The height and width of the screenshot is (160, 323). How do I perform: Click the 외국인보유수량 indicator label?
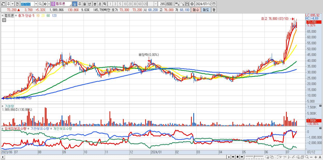click(15, 128)
